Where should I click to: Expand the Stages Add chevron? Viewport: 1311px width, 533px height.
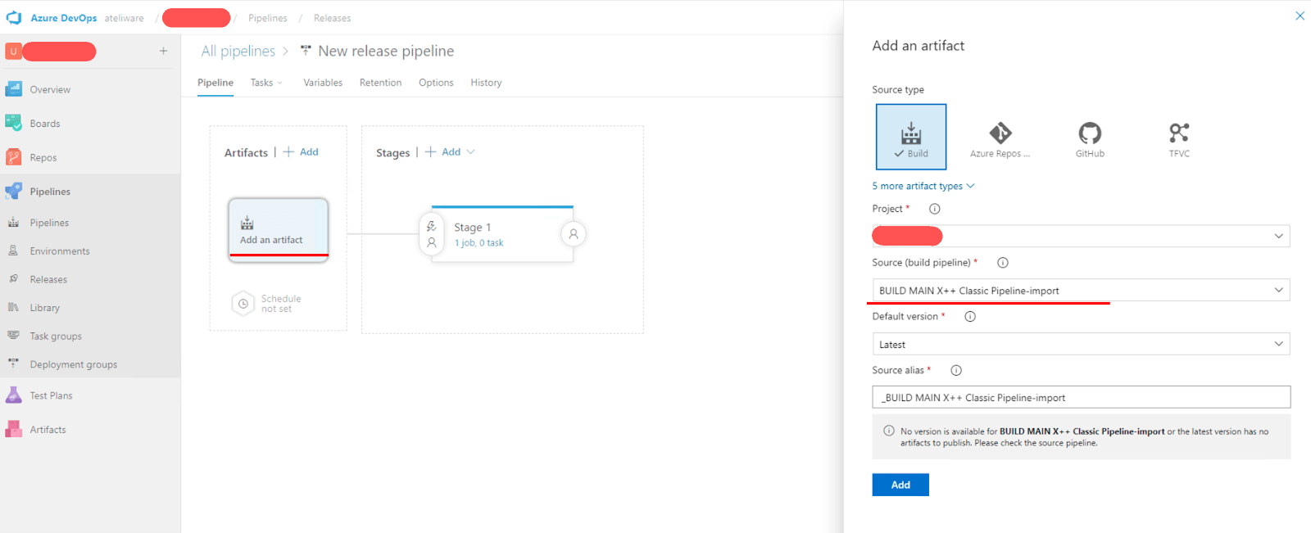point(470,152)
